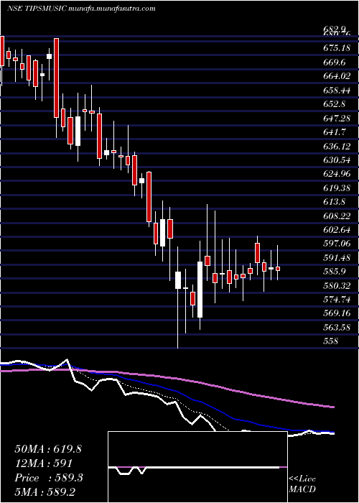The width and height of the screenshot is (359, 503).
Task: Click the white candle with lowest wick at 558
Action: click(x=178, y=280)
